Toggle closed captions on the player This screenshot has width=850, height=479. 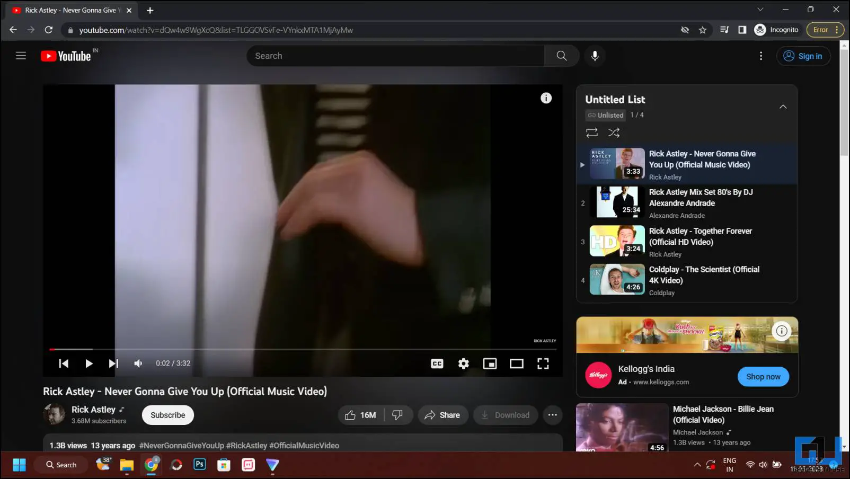(437, 363)
